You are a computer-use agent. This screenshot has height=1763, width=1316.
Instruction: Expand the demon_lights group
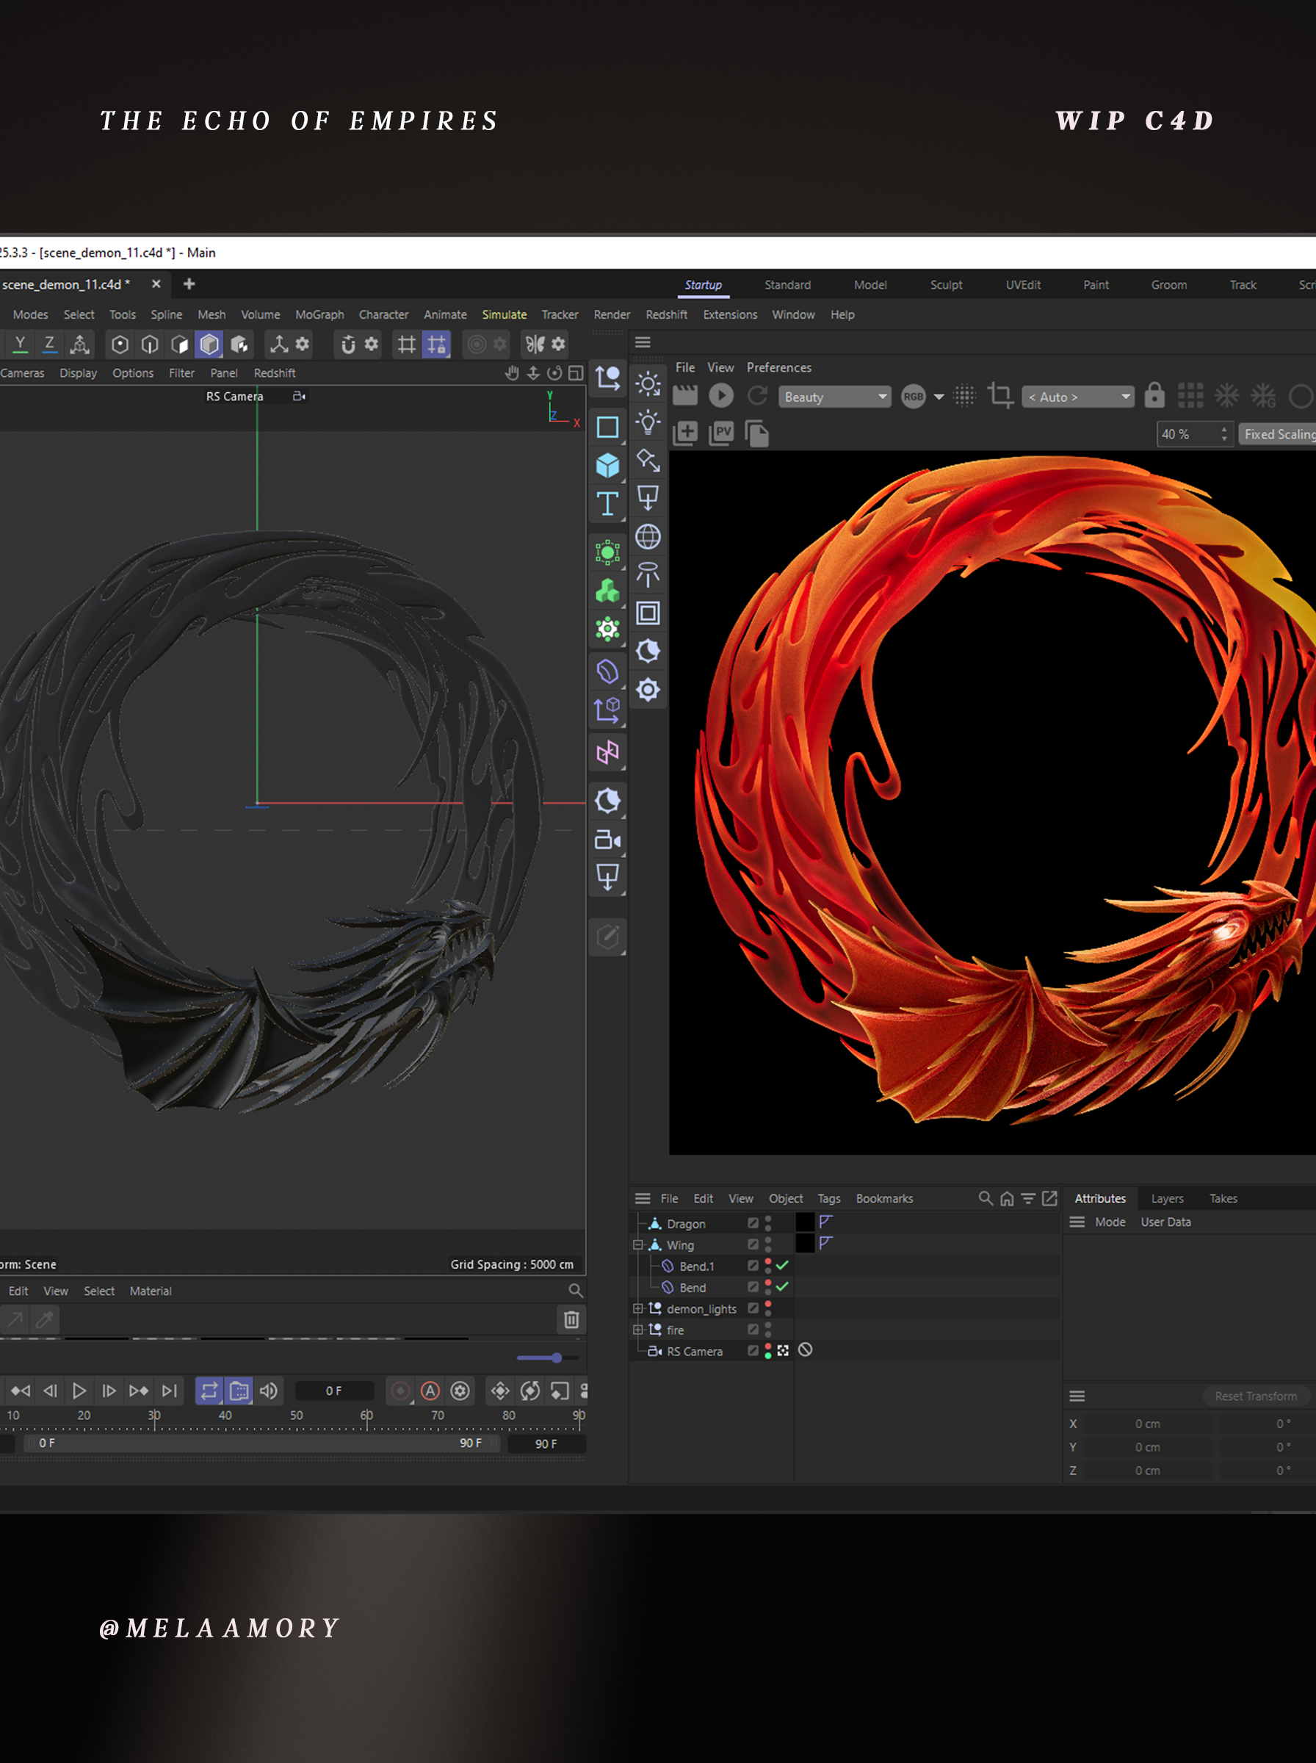(637, 1308)
